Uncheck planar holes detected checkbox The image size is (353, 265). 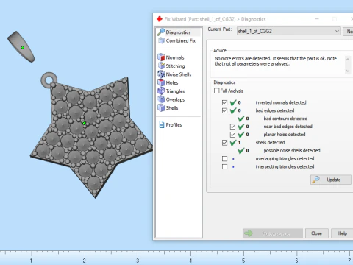tap(232, 135)
